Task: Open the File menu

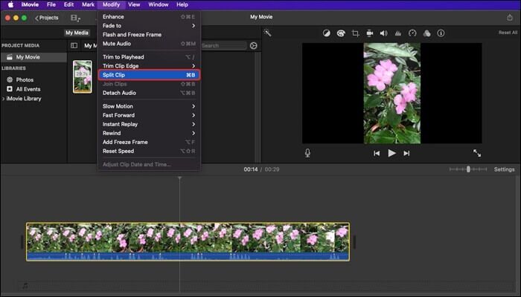Action: (x=51, y=4)
